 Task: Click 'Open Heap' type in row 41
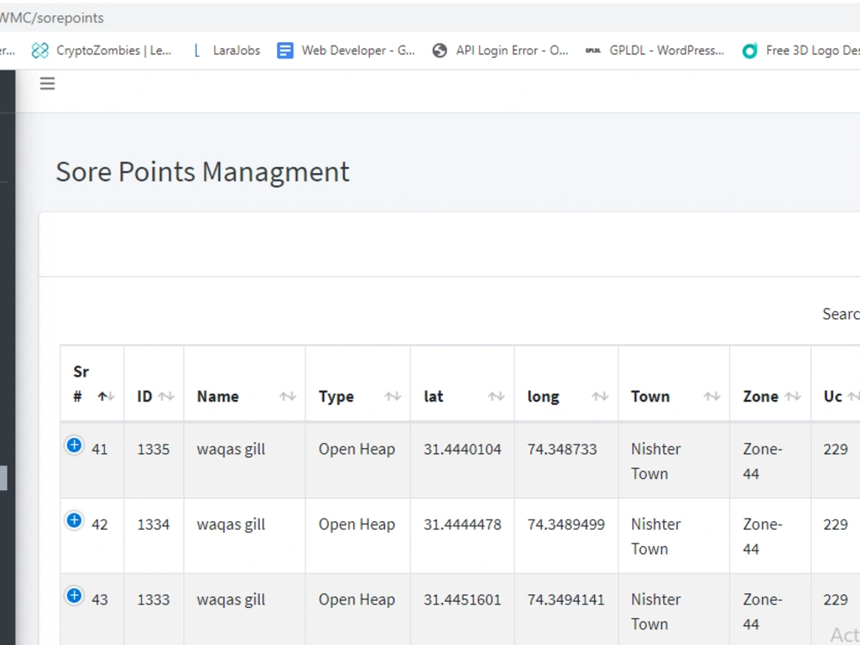click(357, 449)
